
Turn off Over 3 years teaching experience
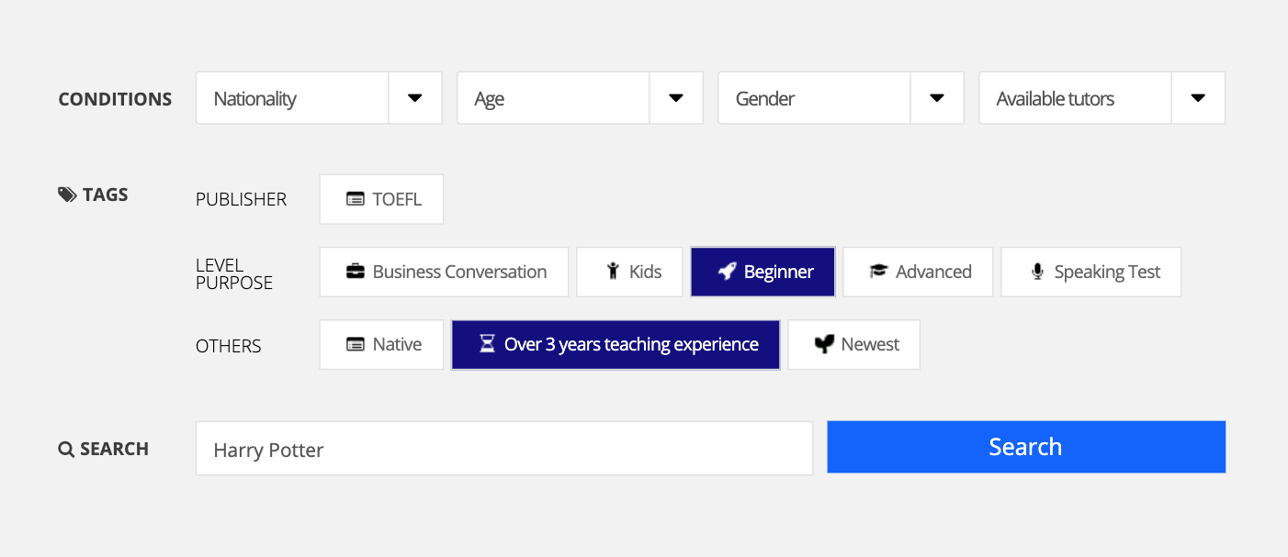[616, 344]
